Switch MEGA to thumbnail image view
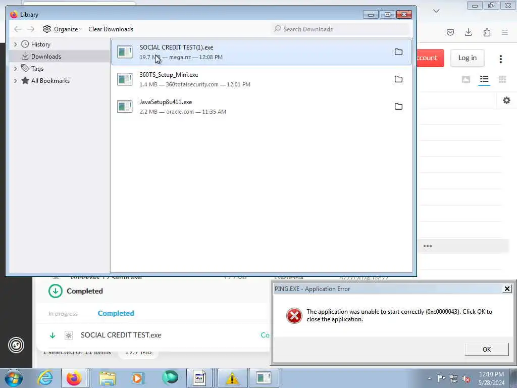 [x=466, y=79]
